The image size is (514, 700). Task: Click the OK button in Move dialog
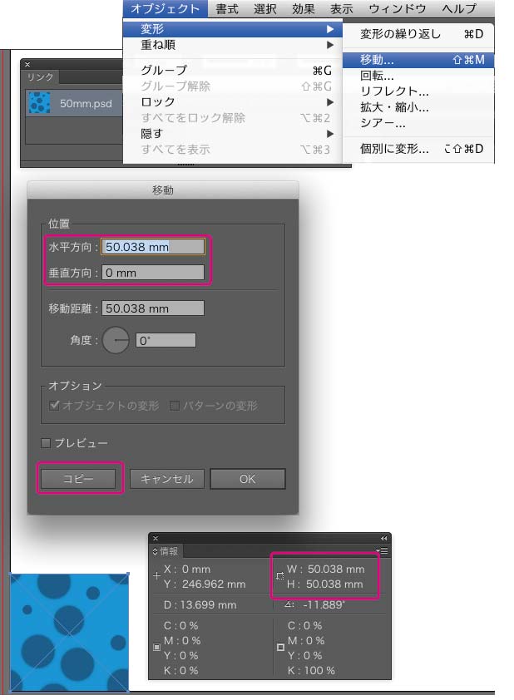click(247, 479)
